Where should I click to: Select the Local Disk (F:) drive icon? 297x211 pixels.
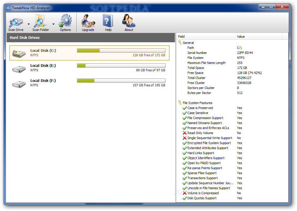pos(19,84)
